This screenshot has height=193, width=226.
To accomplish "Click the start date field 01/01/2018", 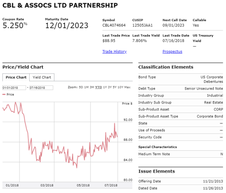I will [14, 88].
